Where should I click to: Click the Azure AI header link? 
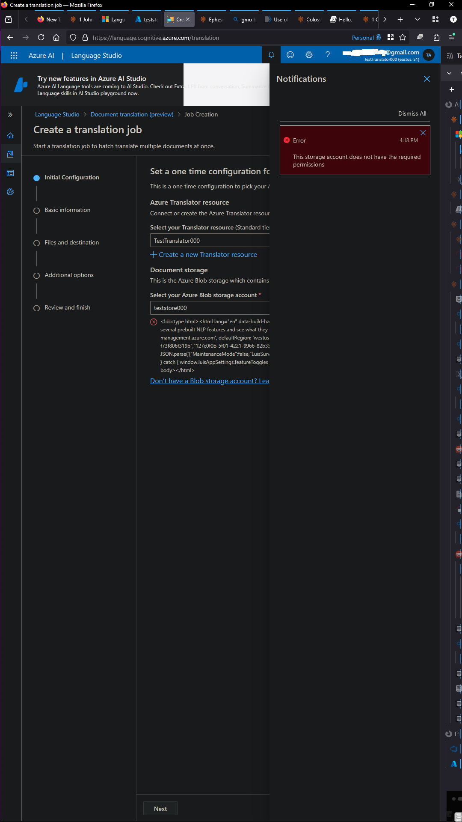click(41, 56)
